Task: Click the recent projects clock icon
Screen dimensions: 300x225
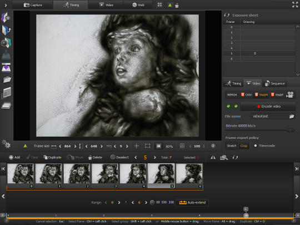Action: coord(6,43)
